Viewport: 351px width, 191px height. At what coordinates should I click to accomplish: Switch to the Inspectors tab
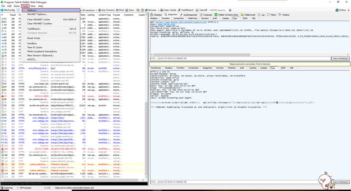[171, 15]
